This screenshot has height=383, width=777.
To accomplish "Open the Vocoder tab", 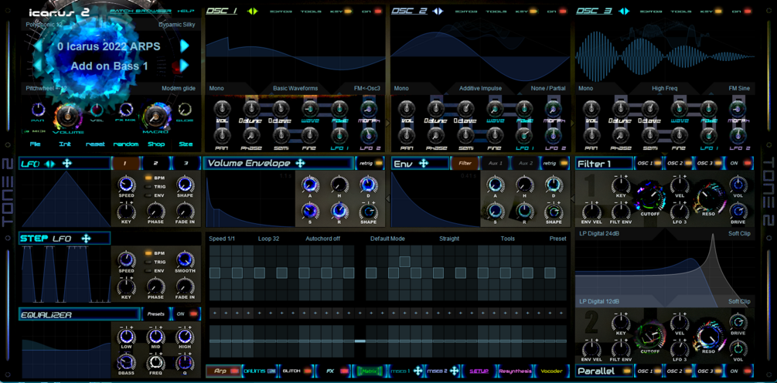I will pyautogui.click(x=551, y=371).
